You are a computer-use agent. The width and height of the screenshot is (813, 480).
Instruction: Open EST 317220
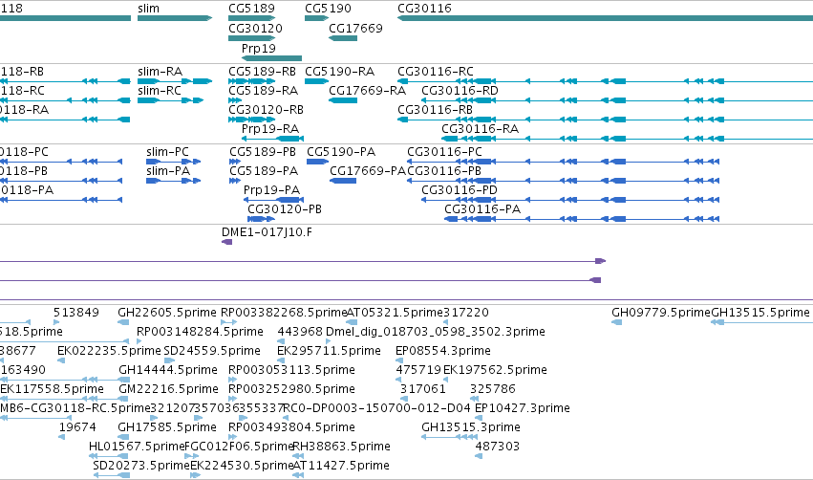click(x=465, y=313)
